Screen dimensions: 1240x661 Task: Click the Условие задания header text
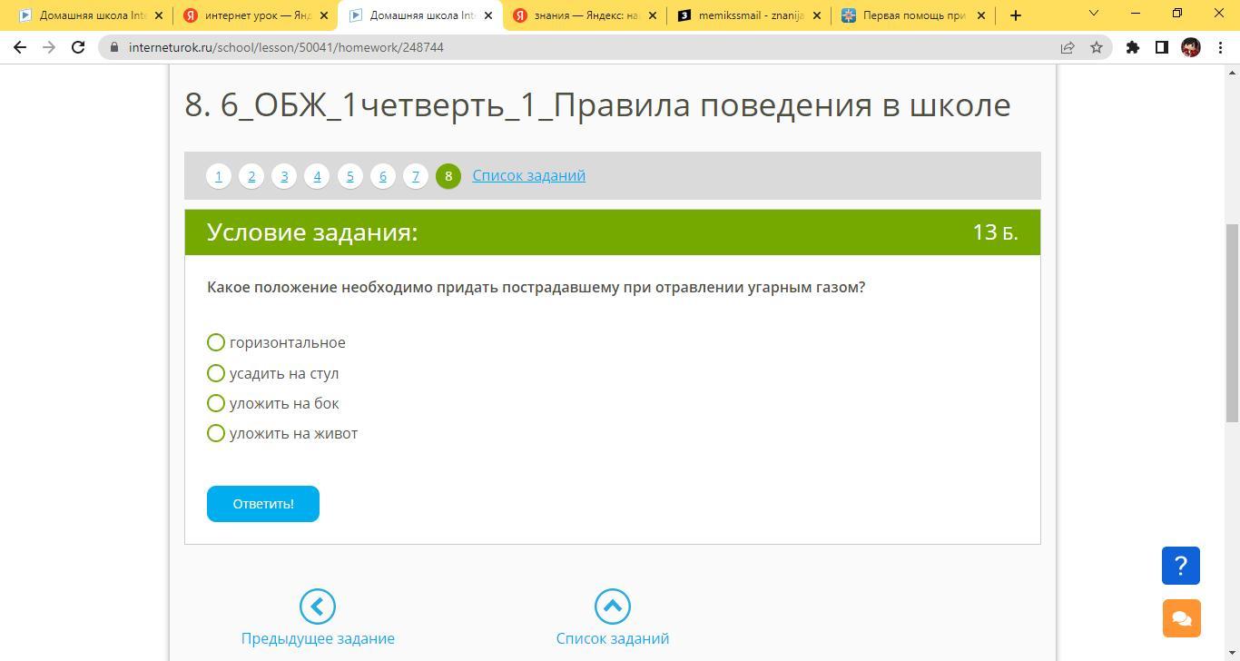tap(312, 232)
